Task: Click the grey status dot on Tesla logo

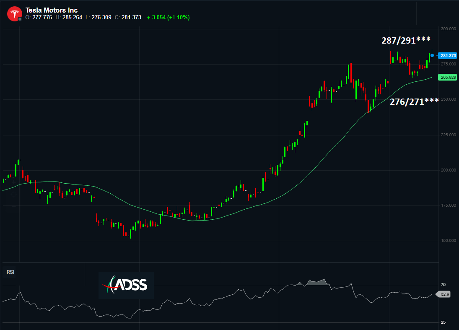Action: point(20,19)
